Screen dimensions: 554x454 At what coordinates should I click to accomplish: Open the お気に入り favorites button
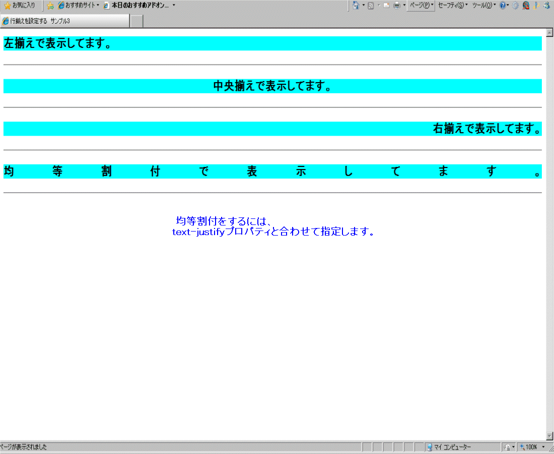(x=20, y=6)
